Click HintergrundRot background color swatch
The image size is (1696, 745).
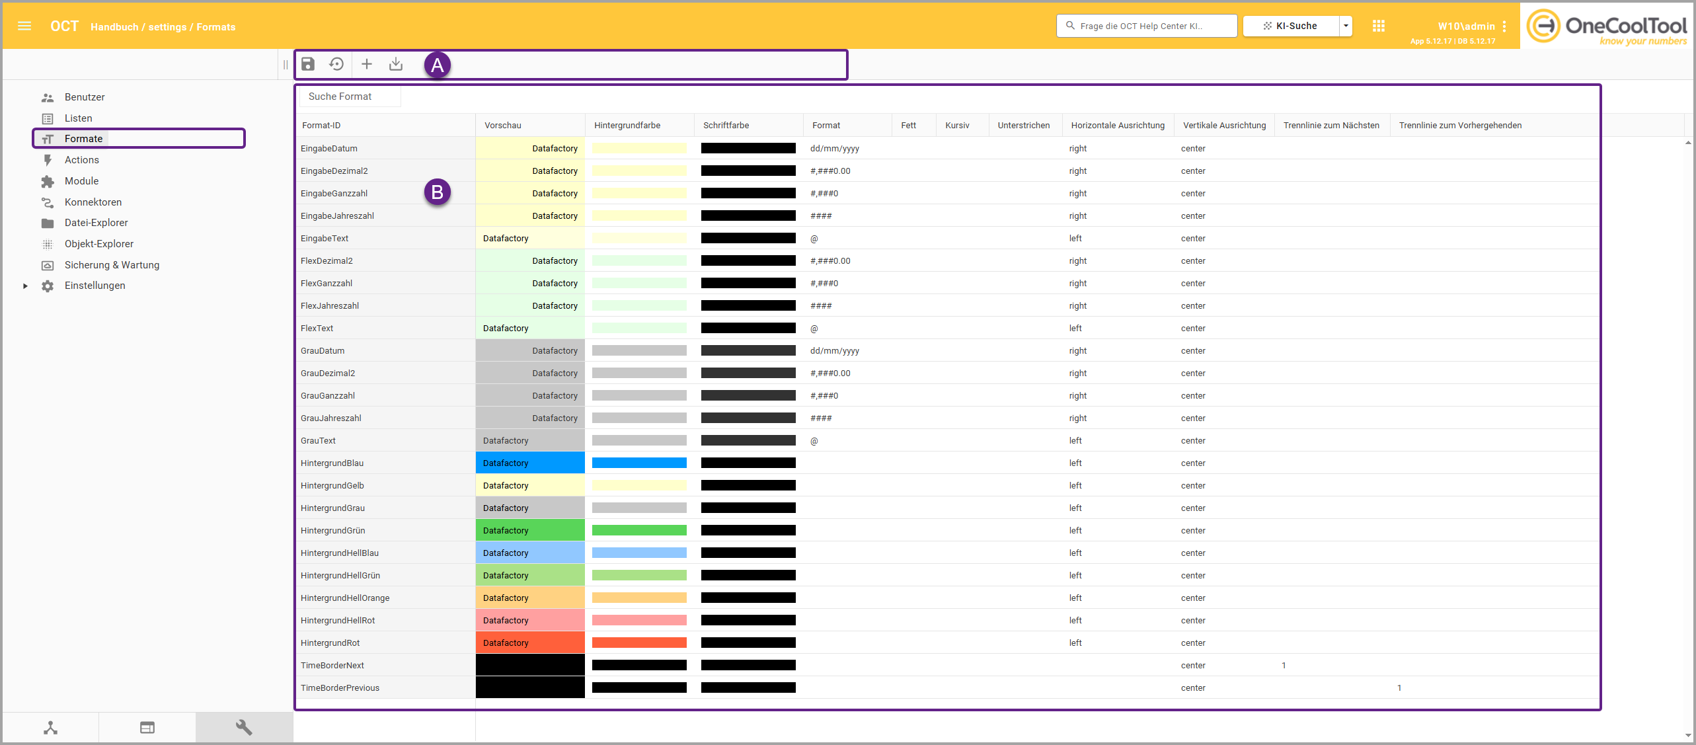click(639, 643)
